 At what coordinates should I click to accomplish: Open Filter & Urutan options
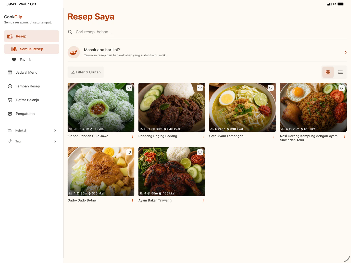click(x=86, y=72)
